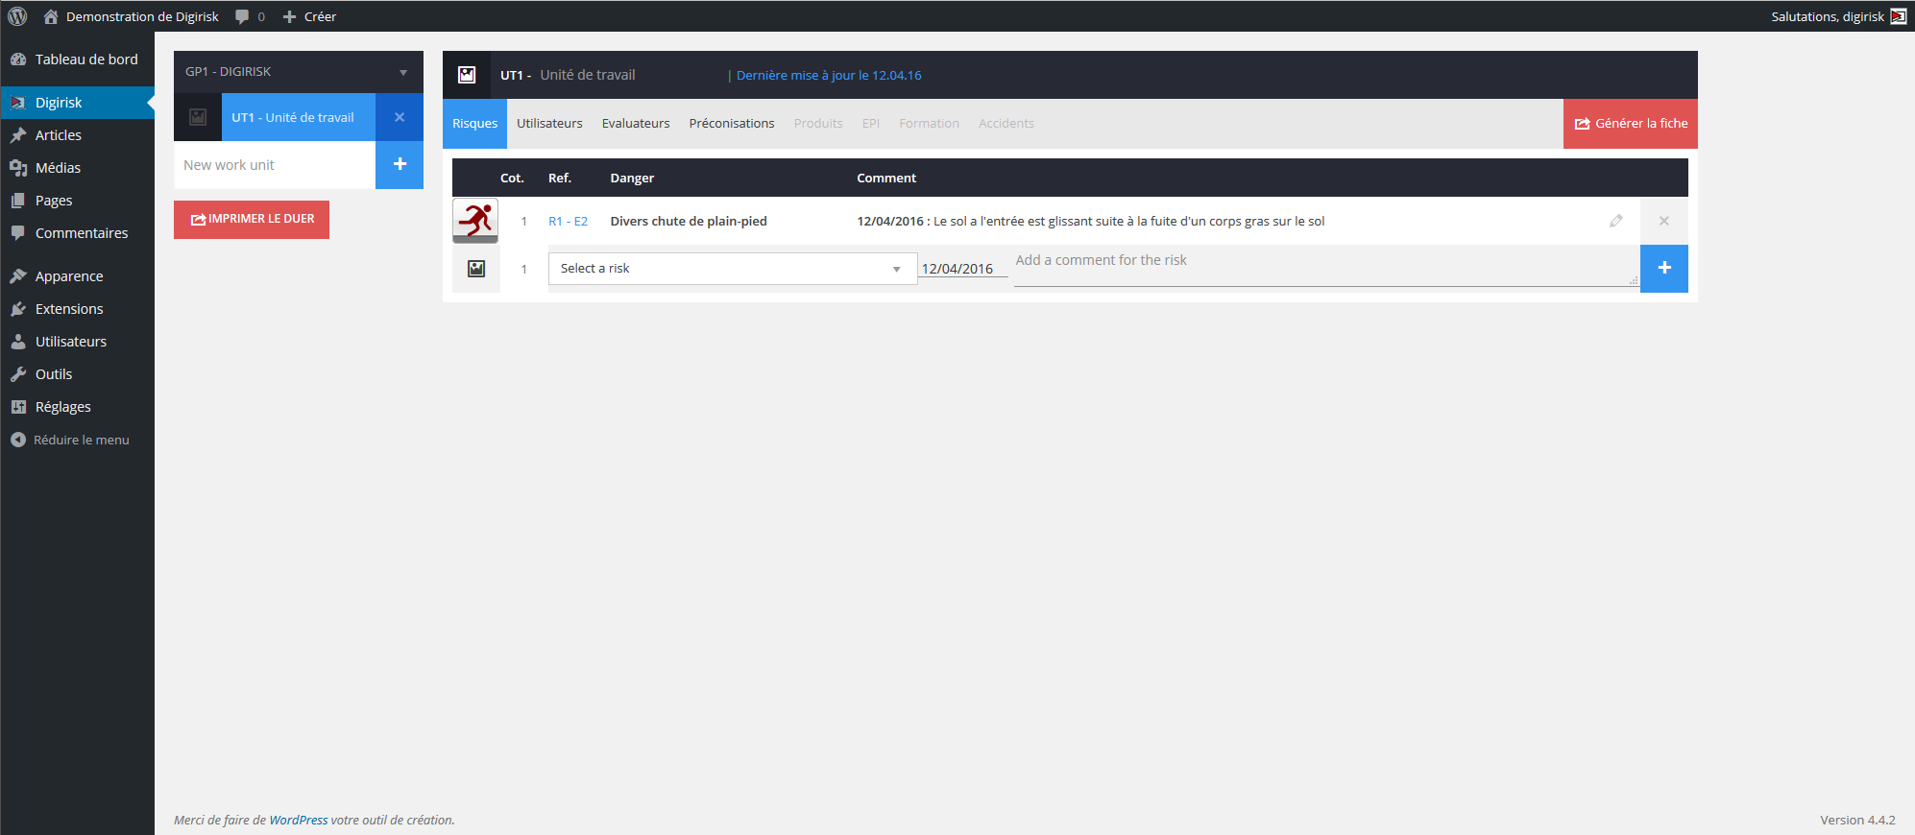Click the header image icon beside UT1 title
Screen dimensions: 1915x835
(x=467, y=75)
